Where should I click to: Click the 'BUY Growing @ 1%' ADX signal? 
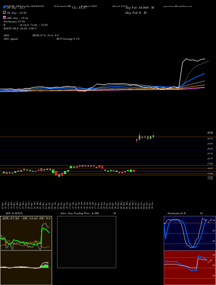(68, 39)
